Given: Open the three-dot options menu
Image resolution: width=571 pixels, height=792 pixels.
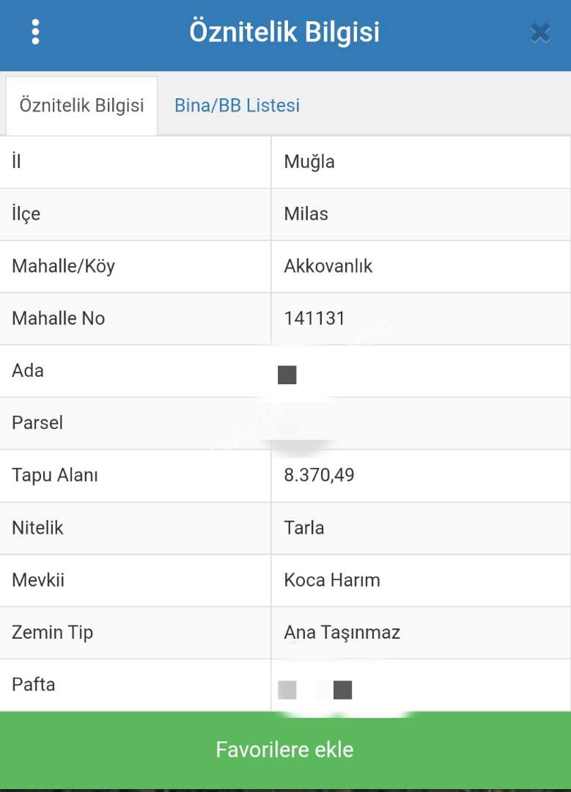Looking at the screenshot, I should coord(35,32).
